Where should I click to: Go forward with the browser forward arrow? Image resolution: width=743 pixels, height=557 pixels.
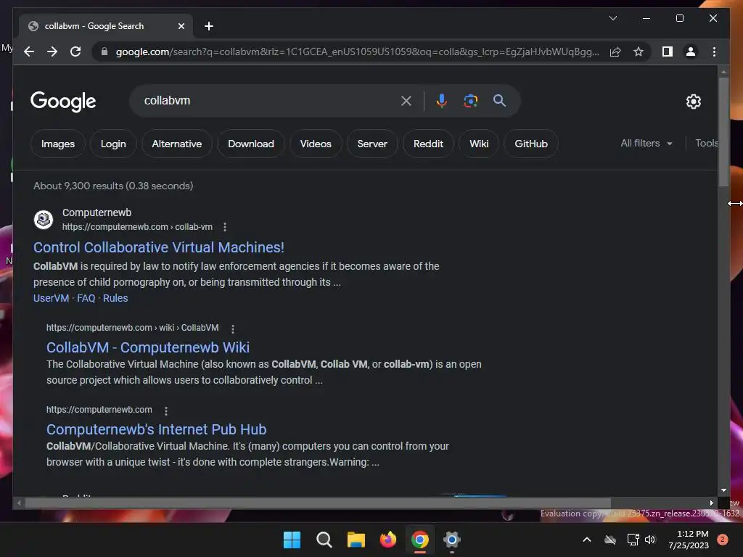[x=52, y=51]
